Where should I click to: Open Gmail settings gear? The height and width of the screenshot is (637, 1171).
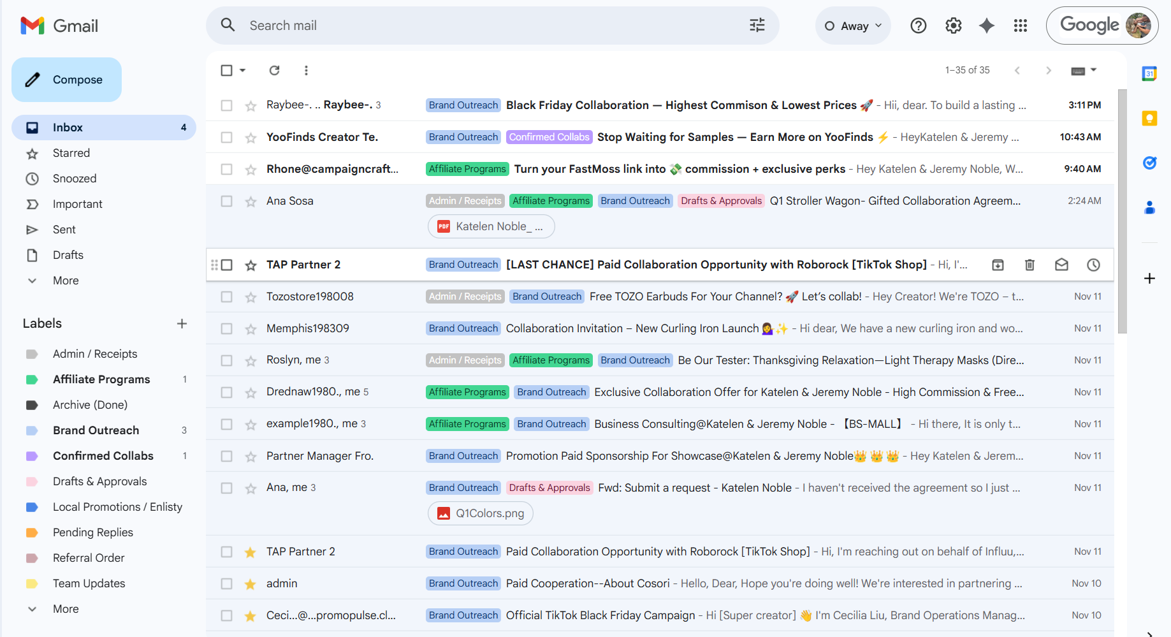(x=953, y=26)
